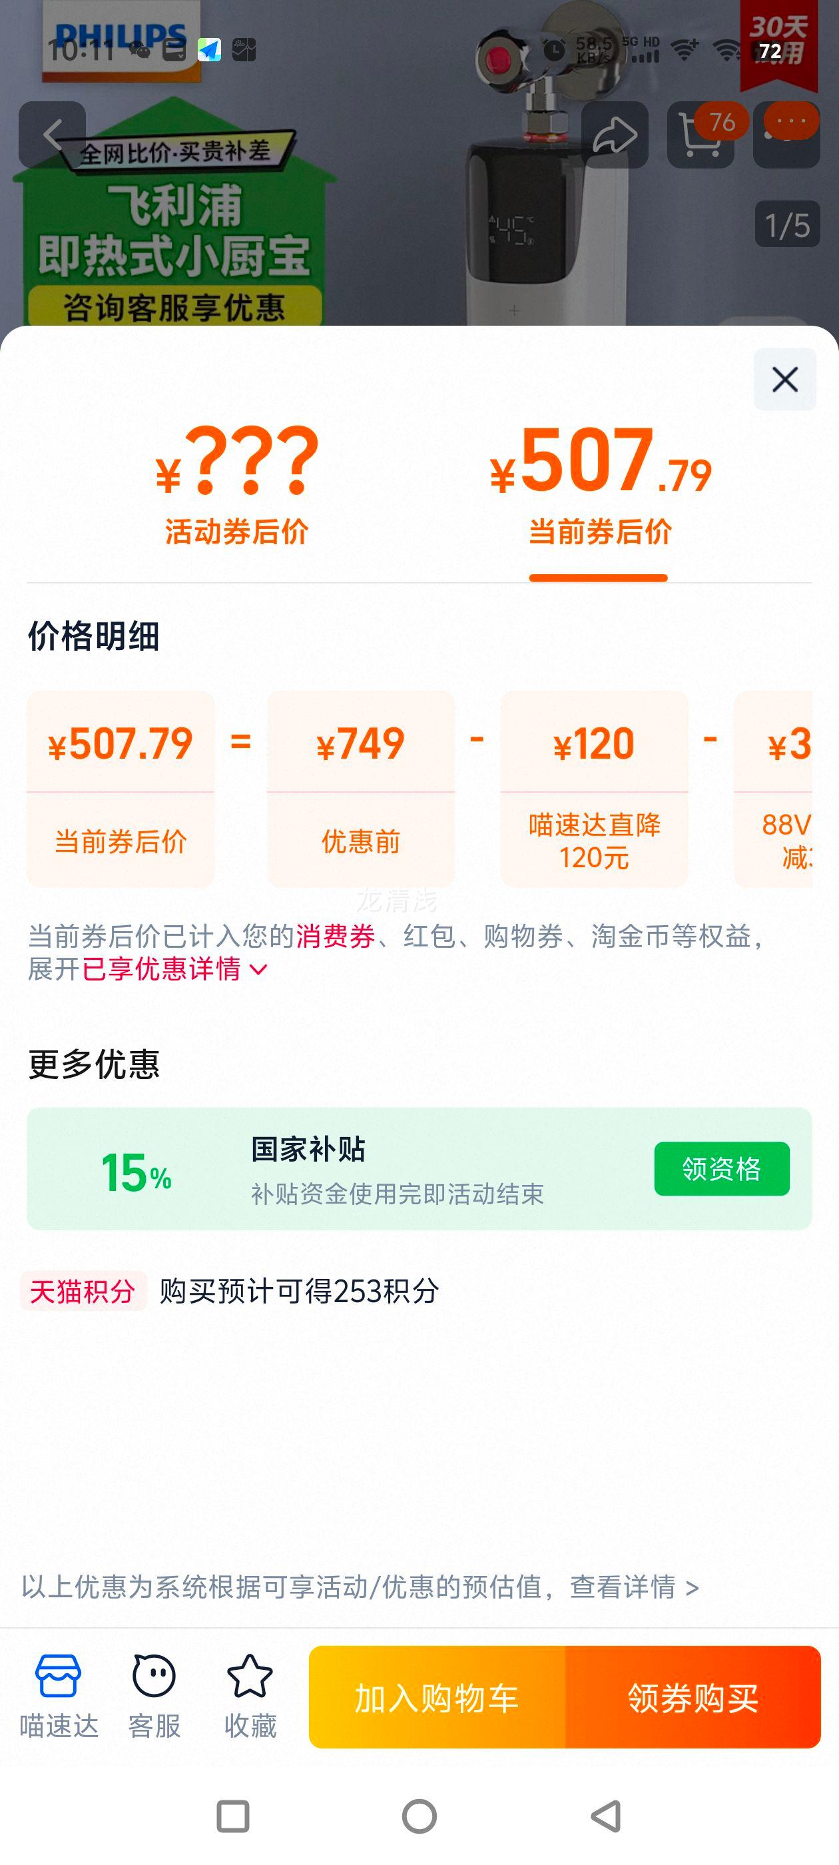Tap the 消费券 red link
Image resolution: width=839 pixels, height=1865 pixels.
pyautogui.click(x=335, y=936)
